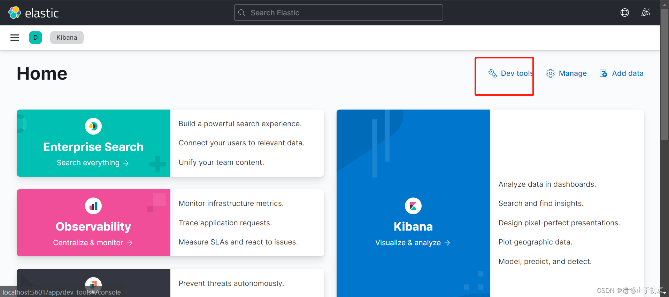
Task: Click 'Analyze data in dashboards.' text
Action: click(547, 184)
